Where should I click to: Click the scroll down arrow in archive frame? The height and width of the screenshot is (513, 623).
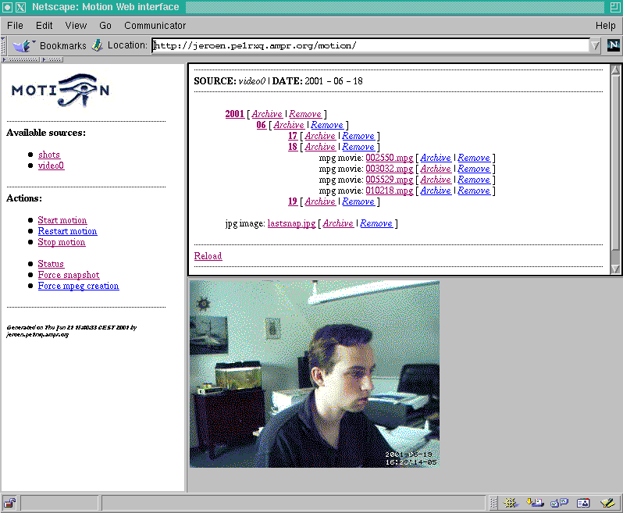[x=614, y=269]
